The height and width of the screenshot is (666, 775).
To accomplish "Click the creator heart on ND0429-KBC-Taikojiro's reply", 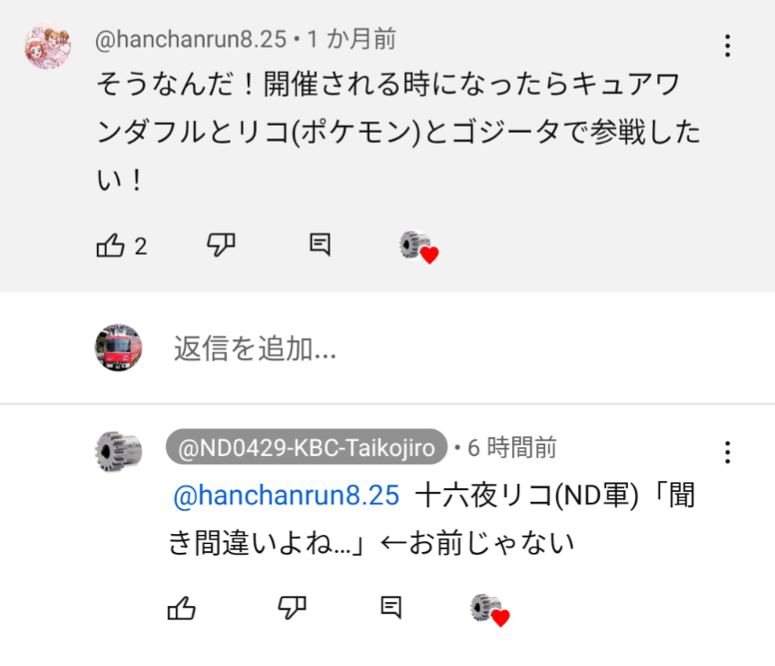I will 490,609.
